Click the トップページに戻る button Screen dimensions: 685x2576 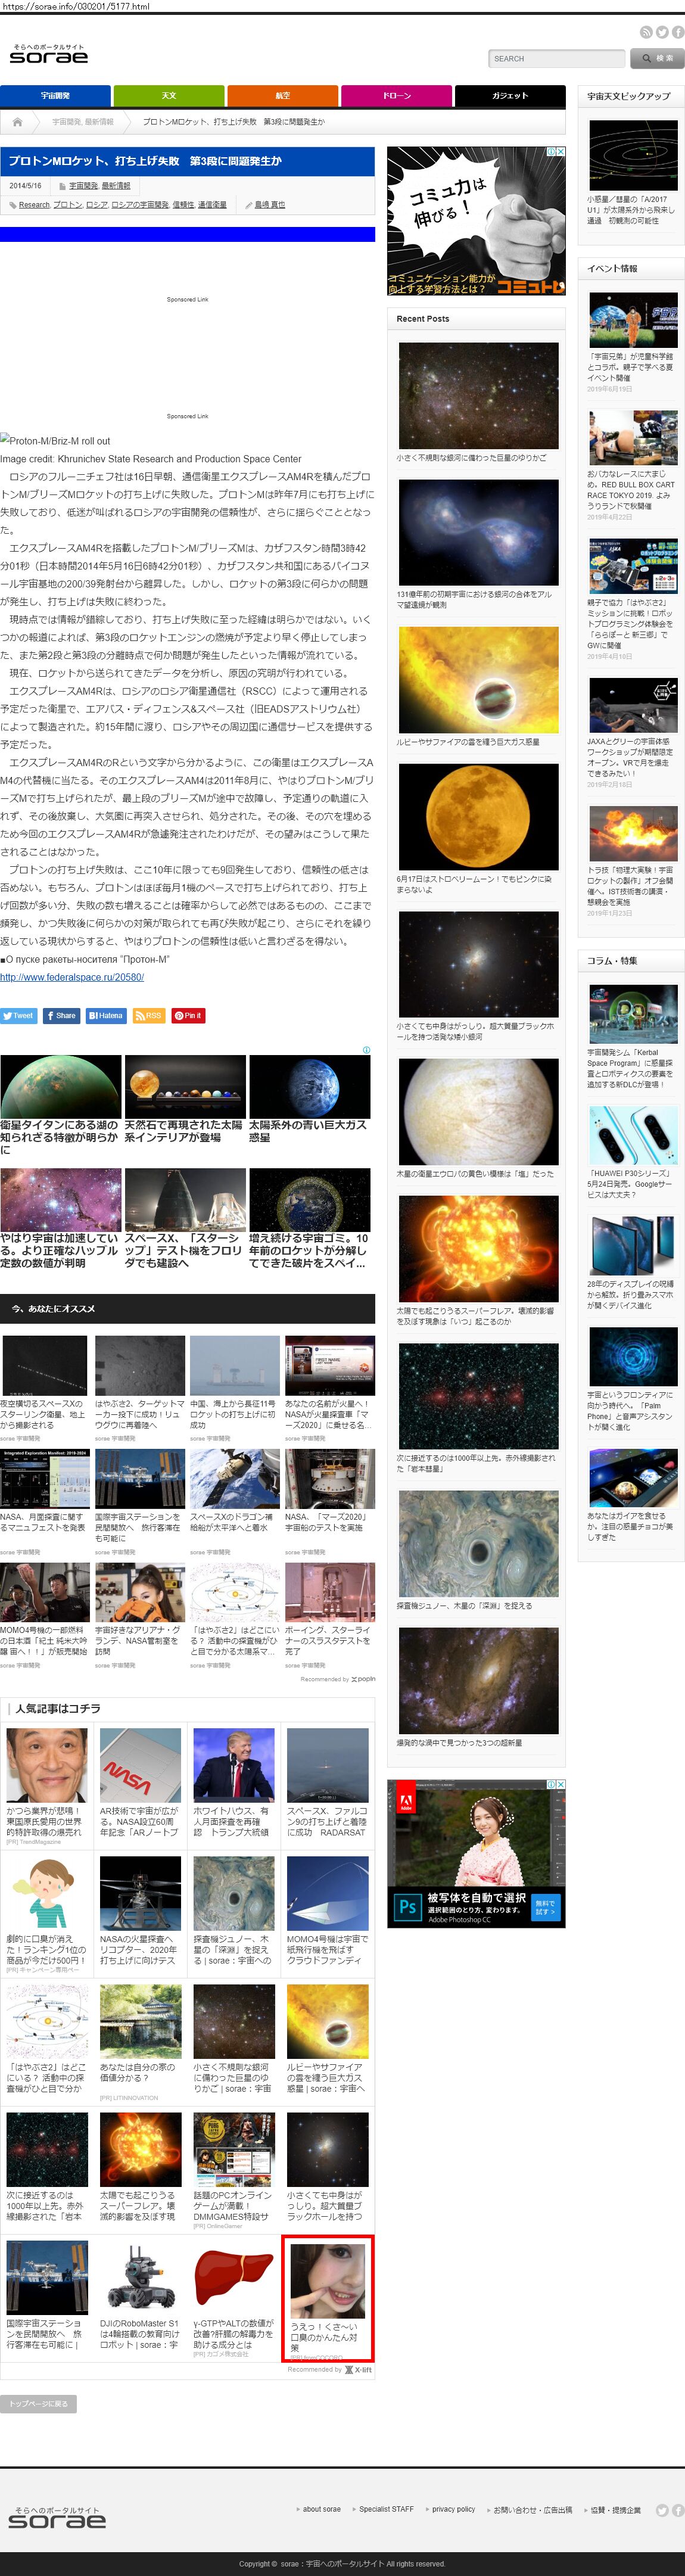click(38, 2403)
